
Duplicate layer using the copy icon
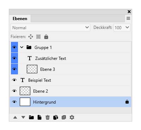point(56,117)
